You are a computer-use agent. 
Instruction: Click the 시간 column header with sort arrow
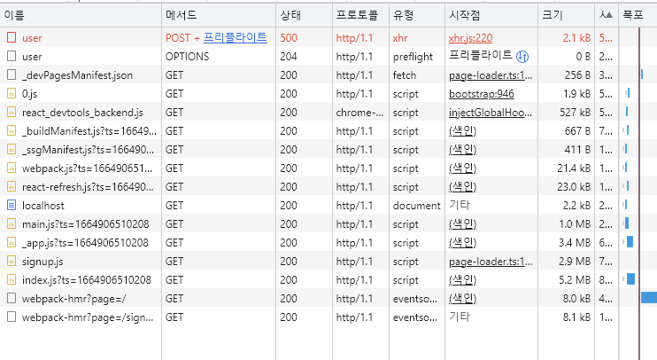pyautogui.click(x=607, y=15)
